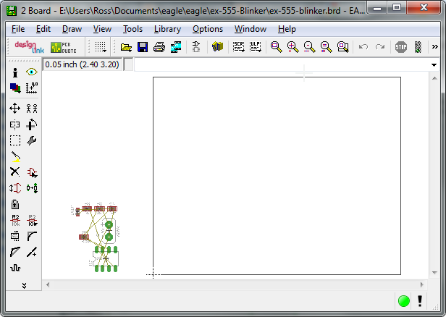Click into the command line field
The image size is (446, 317).
tap(282, 65)
